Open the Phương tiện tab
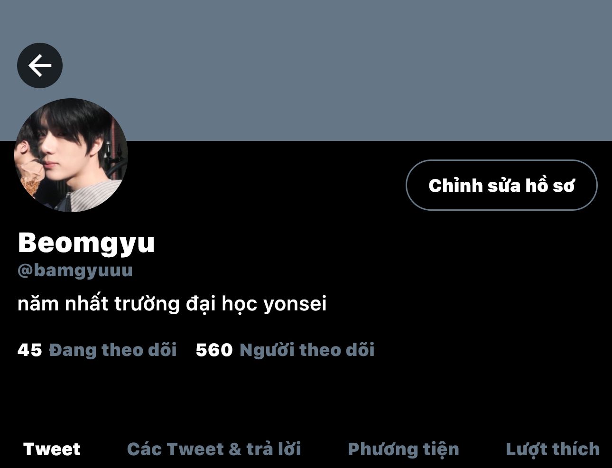 403,449
